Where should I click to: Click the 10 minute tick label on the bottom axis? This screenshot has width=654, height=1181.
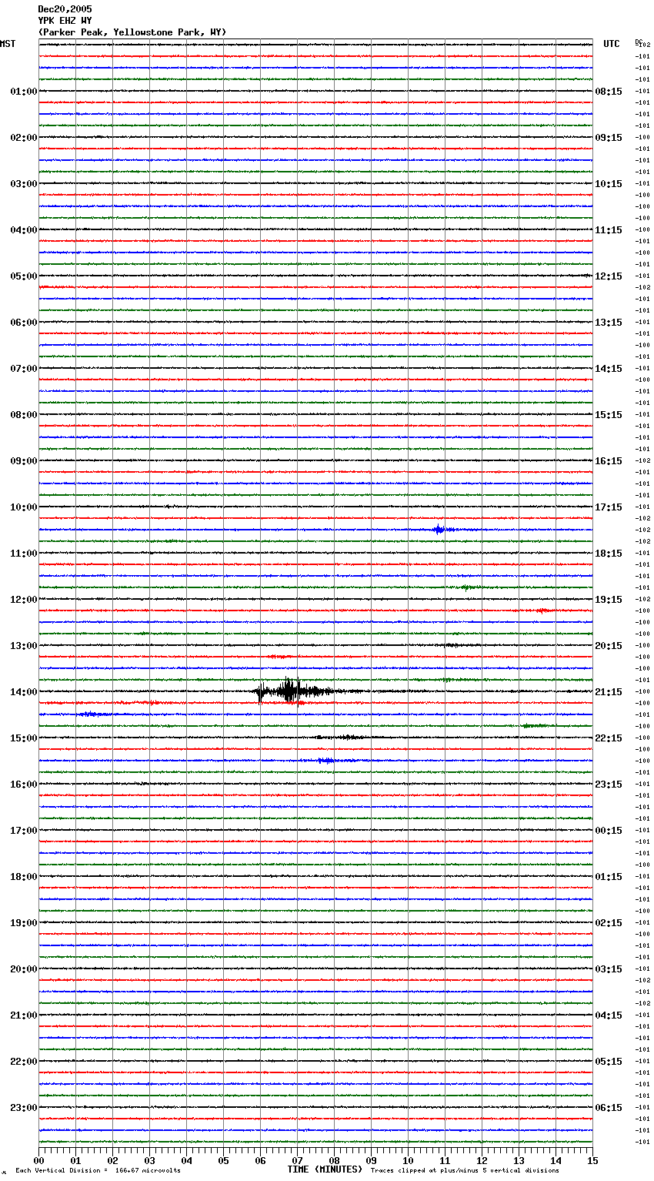pos(408,1160)
